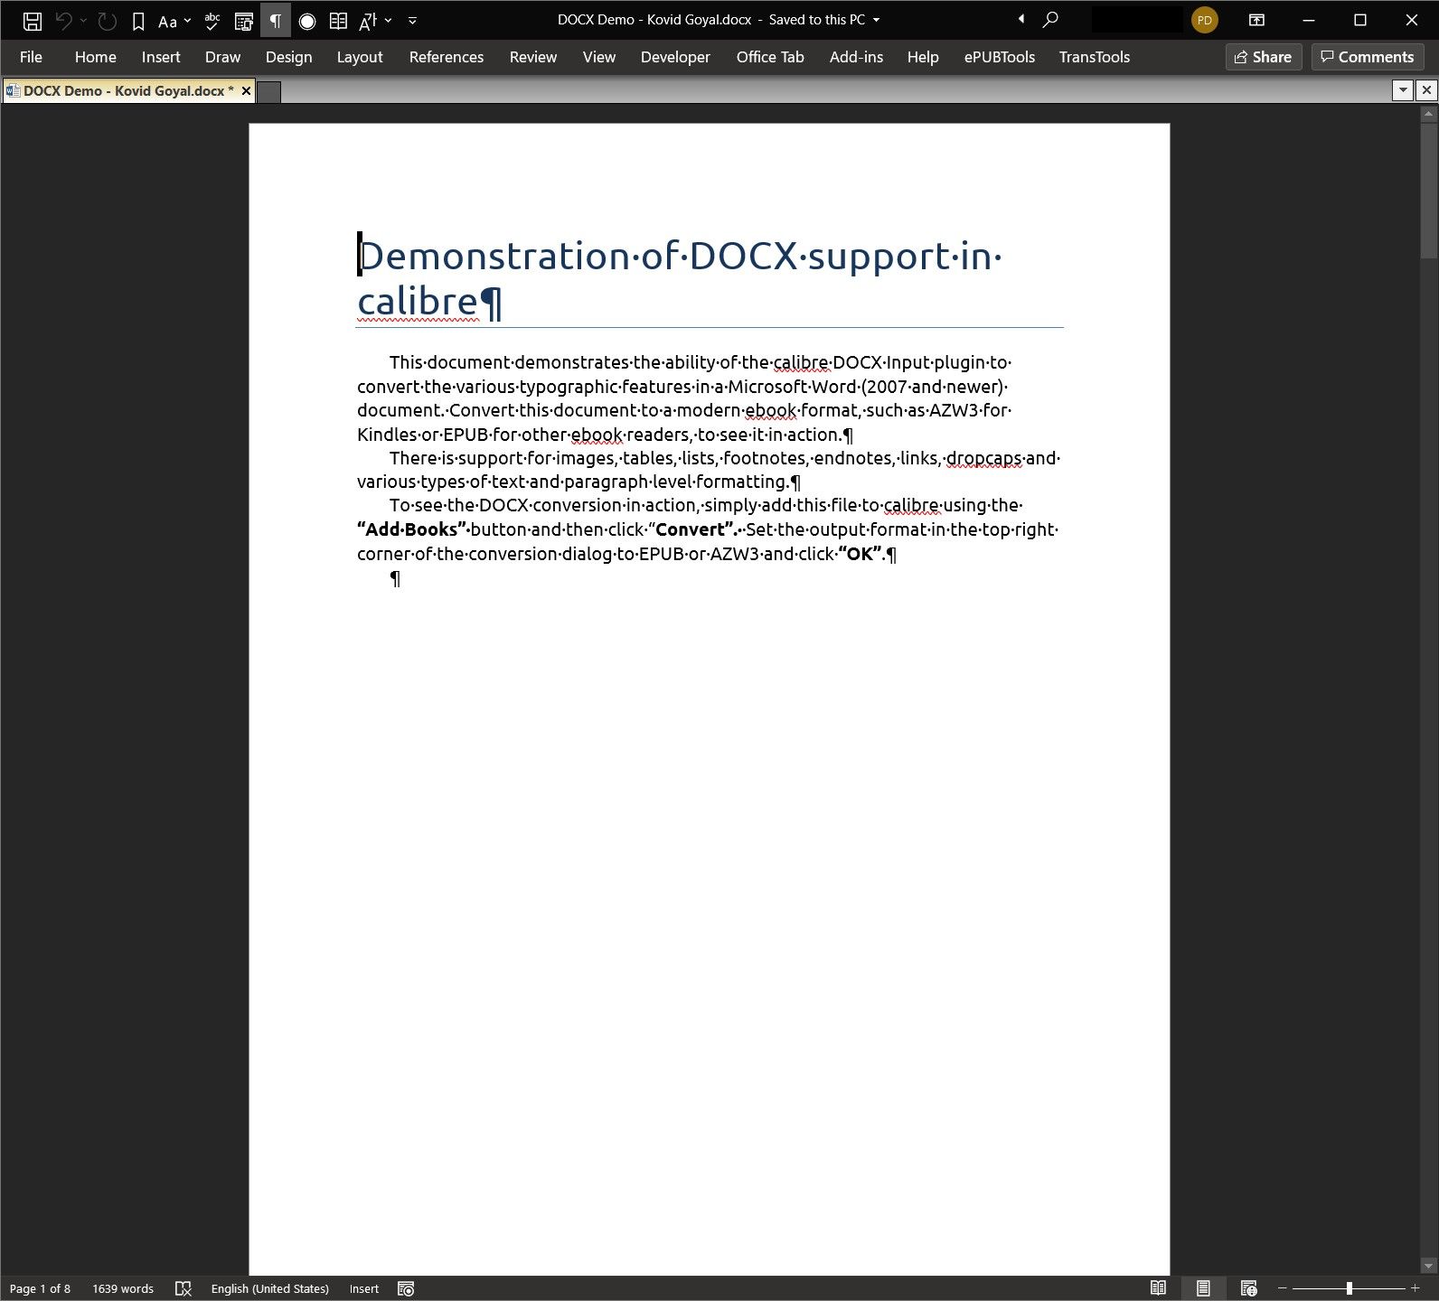Save the document with the floppy icon

[x=32, y=20]
